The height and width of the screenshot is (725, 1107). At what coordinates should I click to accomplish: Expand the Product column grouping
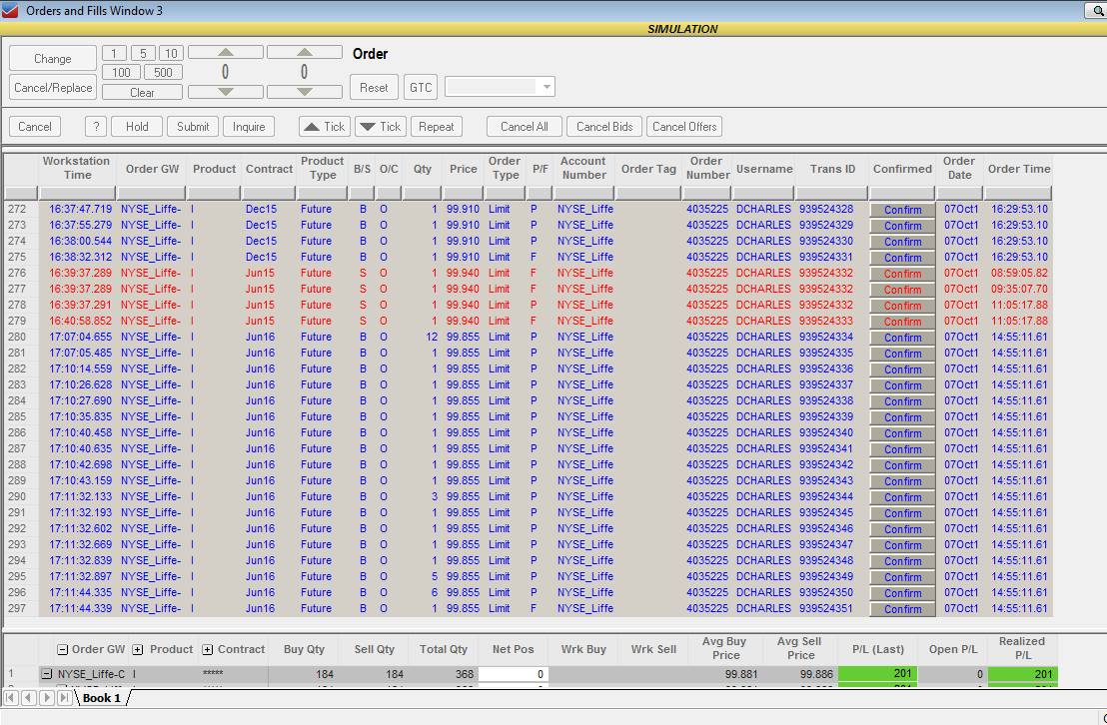[138, 649]
